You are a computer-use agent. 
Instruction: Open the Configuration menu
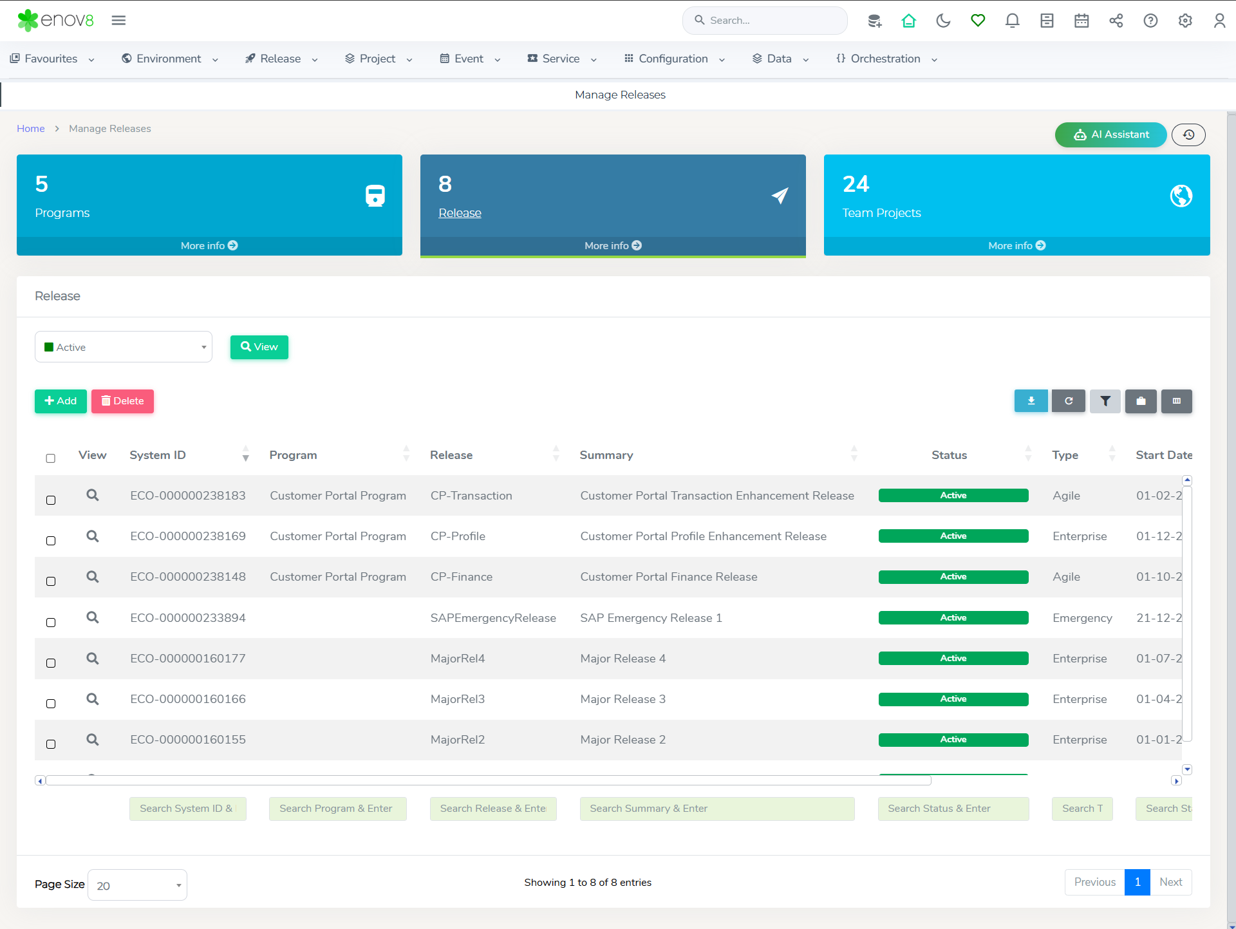(x=674, y=59)
